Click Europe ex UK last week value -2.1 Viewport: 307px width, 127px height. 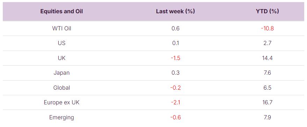click(x=175, y=102)
